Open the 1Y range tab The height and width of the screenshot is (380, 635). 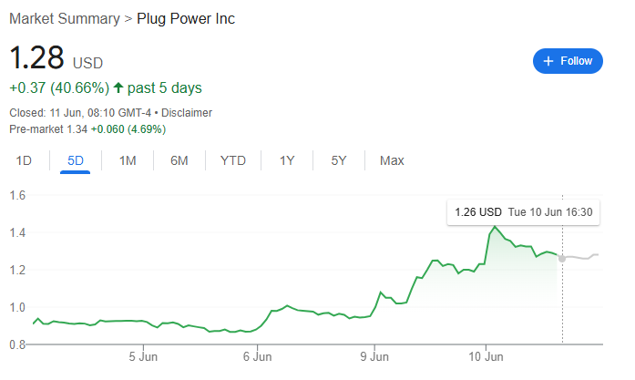click(287, 160)
